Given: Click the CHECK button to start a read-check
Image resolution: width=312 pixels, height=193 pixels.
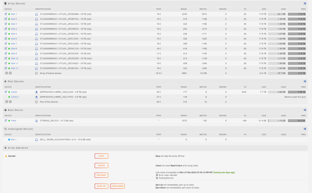Looking at the screenshot, I should (x=101, y=166).
